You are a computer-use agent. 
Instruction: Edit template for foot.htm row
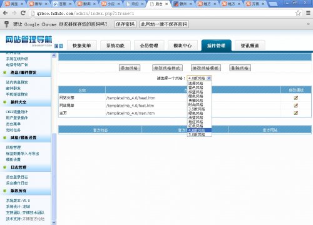[295, 106]
